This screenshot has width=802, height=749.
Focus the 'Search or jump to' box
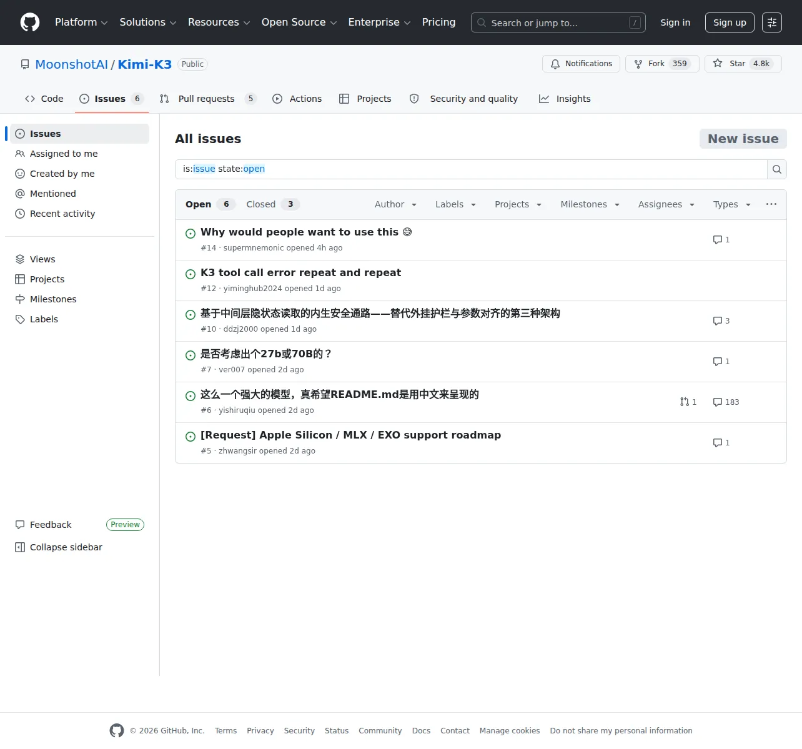pyautogui.click(x=558, y=22)
